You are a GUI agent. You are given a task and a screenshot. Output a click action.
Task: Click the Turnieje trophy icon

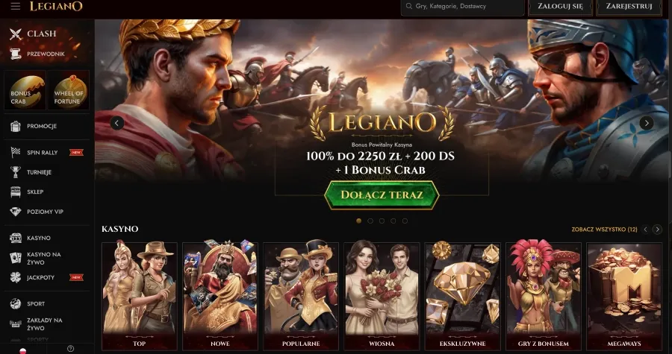[x=16, y=172]
